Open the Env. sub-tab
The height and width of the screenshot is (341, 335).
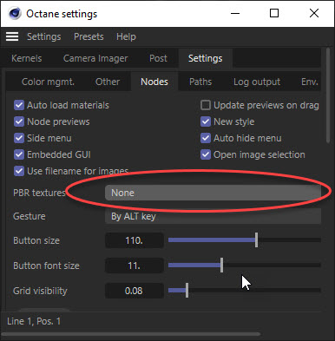(x=309, y=82)
